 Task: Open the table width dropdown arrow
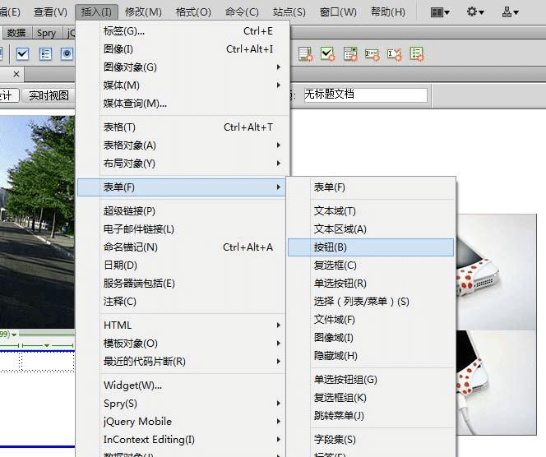click(x=14, y=335)
